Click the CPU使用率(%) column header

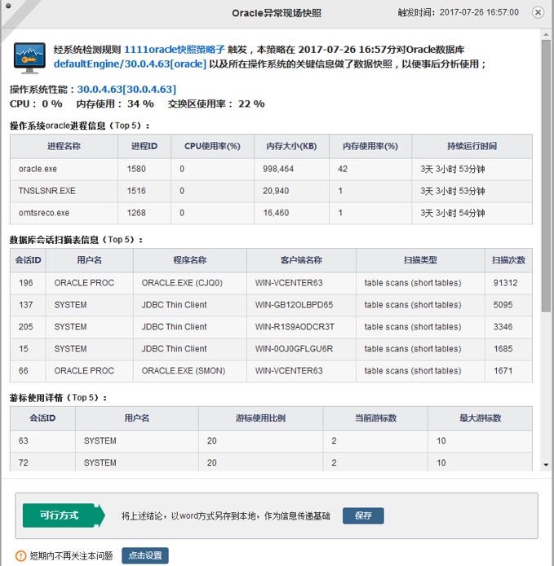tap(211, 146)
